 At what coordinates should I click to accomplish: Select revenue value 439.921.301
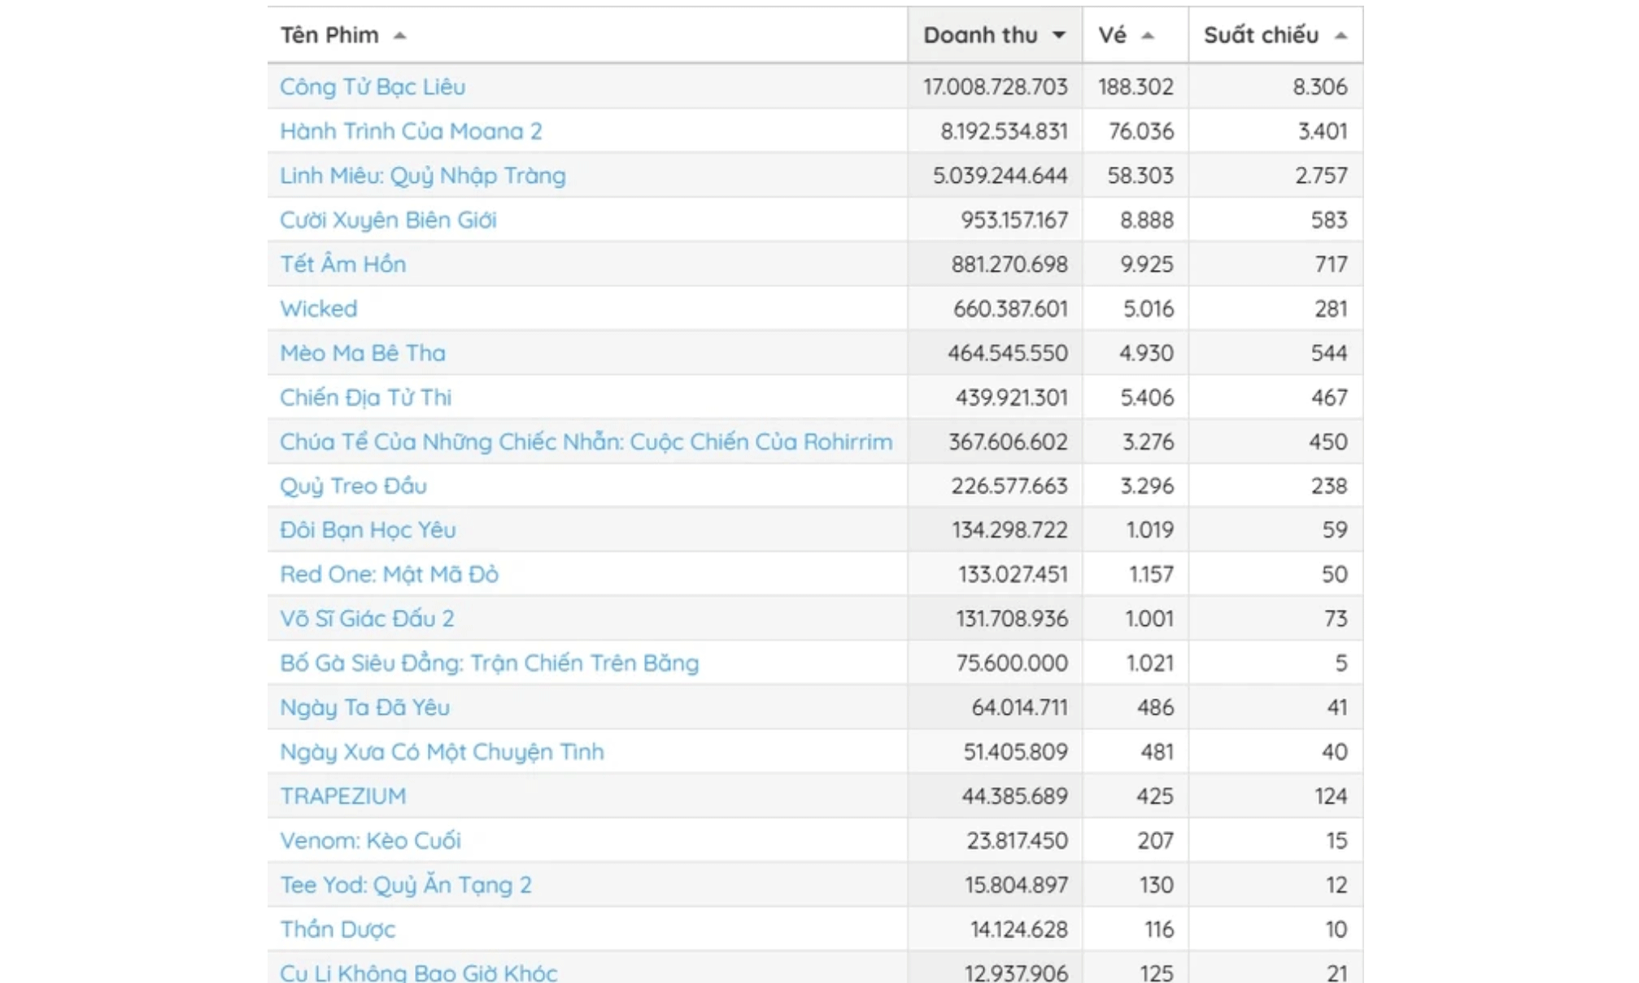click(1012, 398)
